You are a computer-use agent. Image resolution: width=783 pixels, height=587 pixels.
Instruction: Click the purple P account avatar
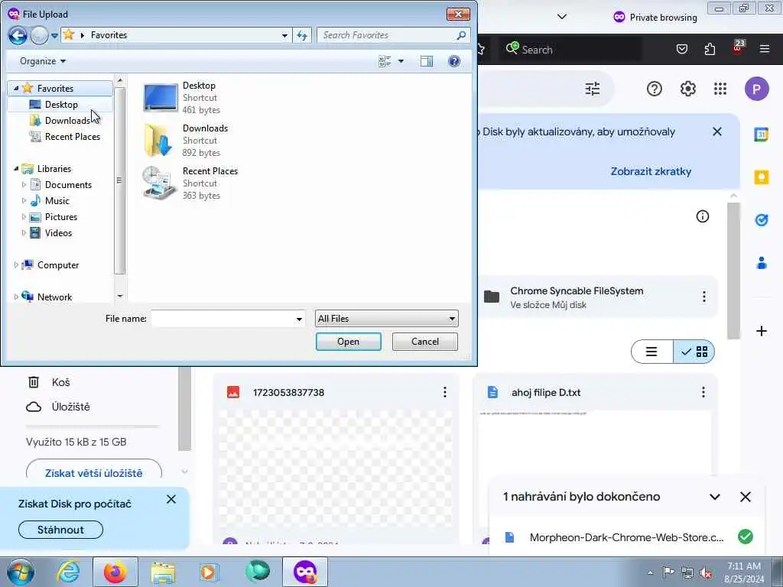756,89
